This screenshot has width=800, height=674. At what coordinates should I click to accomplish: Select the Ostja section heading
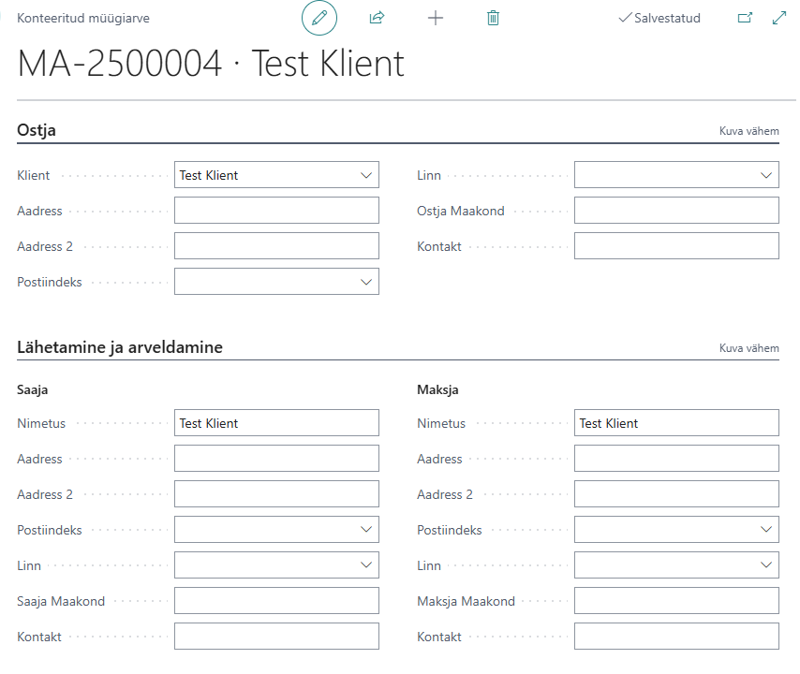coord(37,130)
